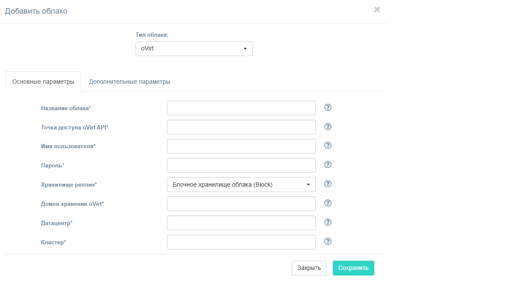The image size is (512, 284).
Task: Select the Основные параметры tab
Action: pos(43,82)
